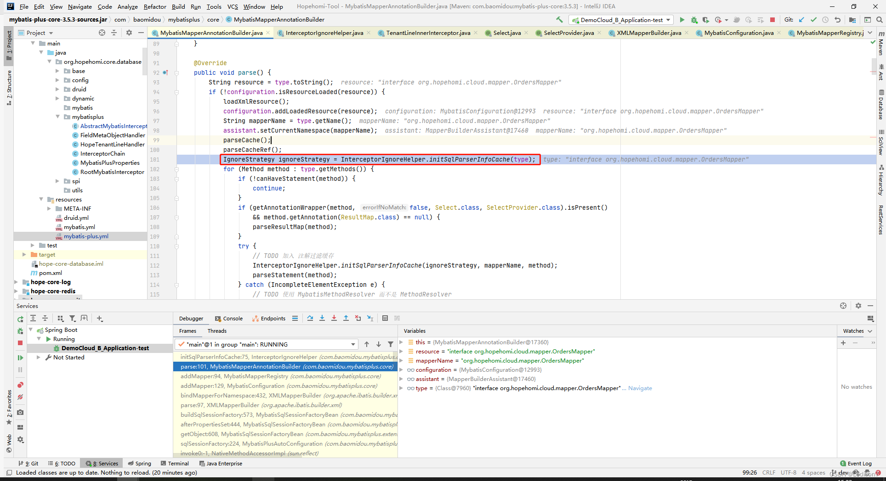
Task: Expand the META-INF folder
Action: point(49,208)
